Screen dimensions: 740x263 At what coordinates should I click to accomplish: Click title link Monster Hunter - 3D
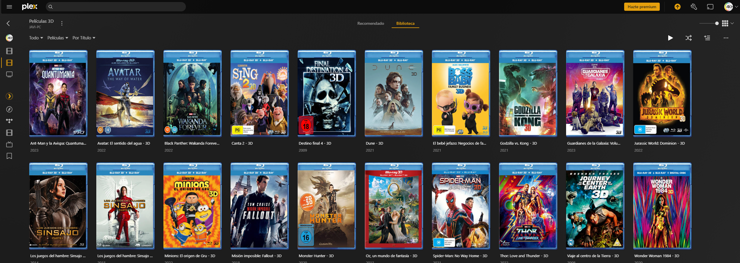click(x=316, y=256)
